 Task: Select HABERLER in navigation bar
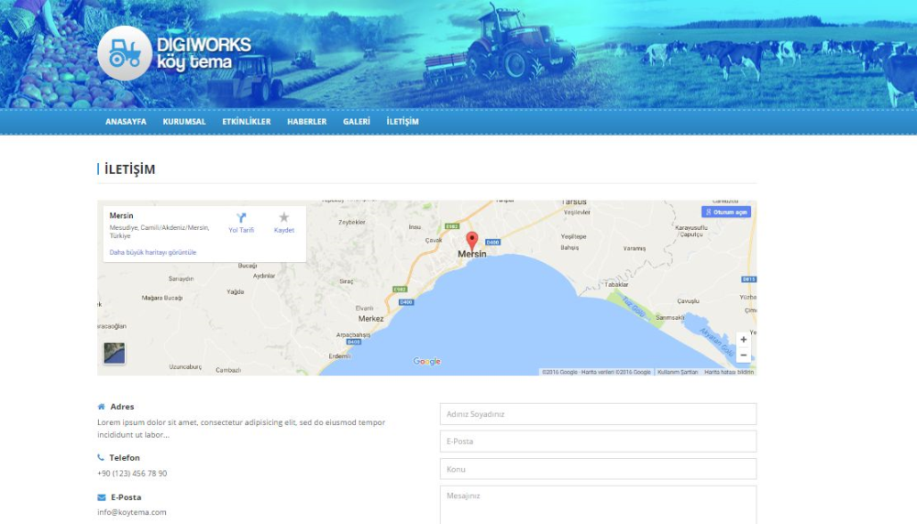click(306, 122)
